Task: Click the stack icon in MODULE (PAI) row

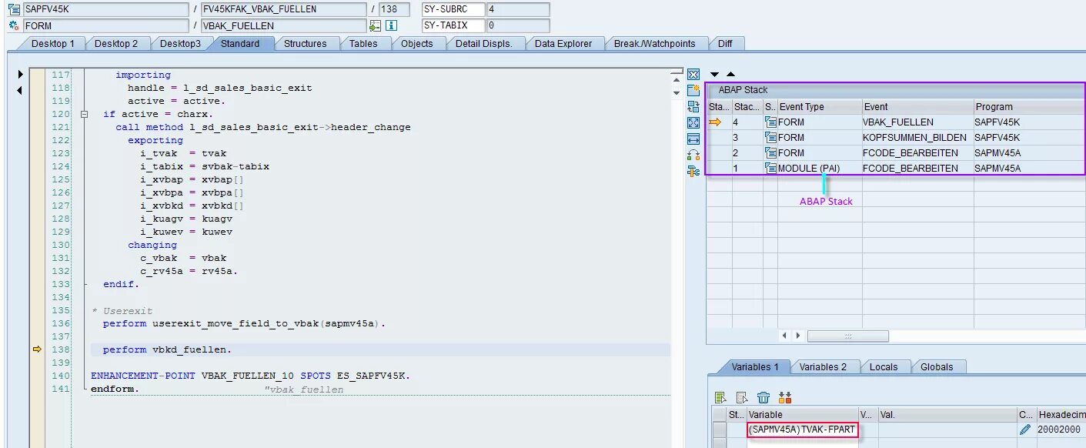Action: pos(770,168)
